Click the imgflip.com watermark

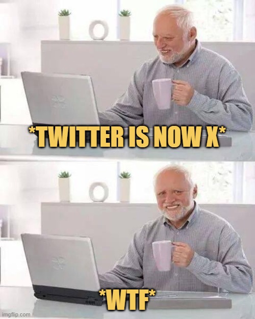click(16, 314)
